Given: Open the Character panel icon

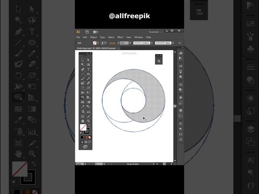Looking at the screenshot, I should point(180,124).
